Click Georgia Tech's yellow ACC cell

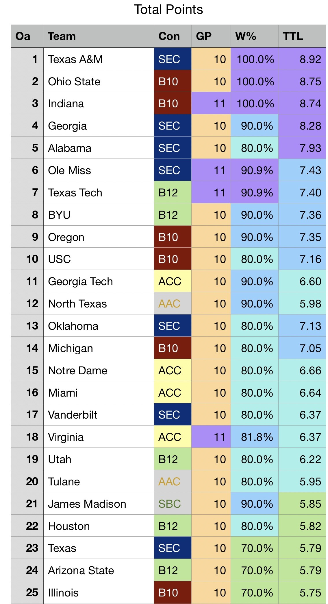coord(173,281)
